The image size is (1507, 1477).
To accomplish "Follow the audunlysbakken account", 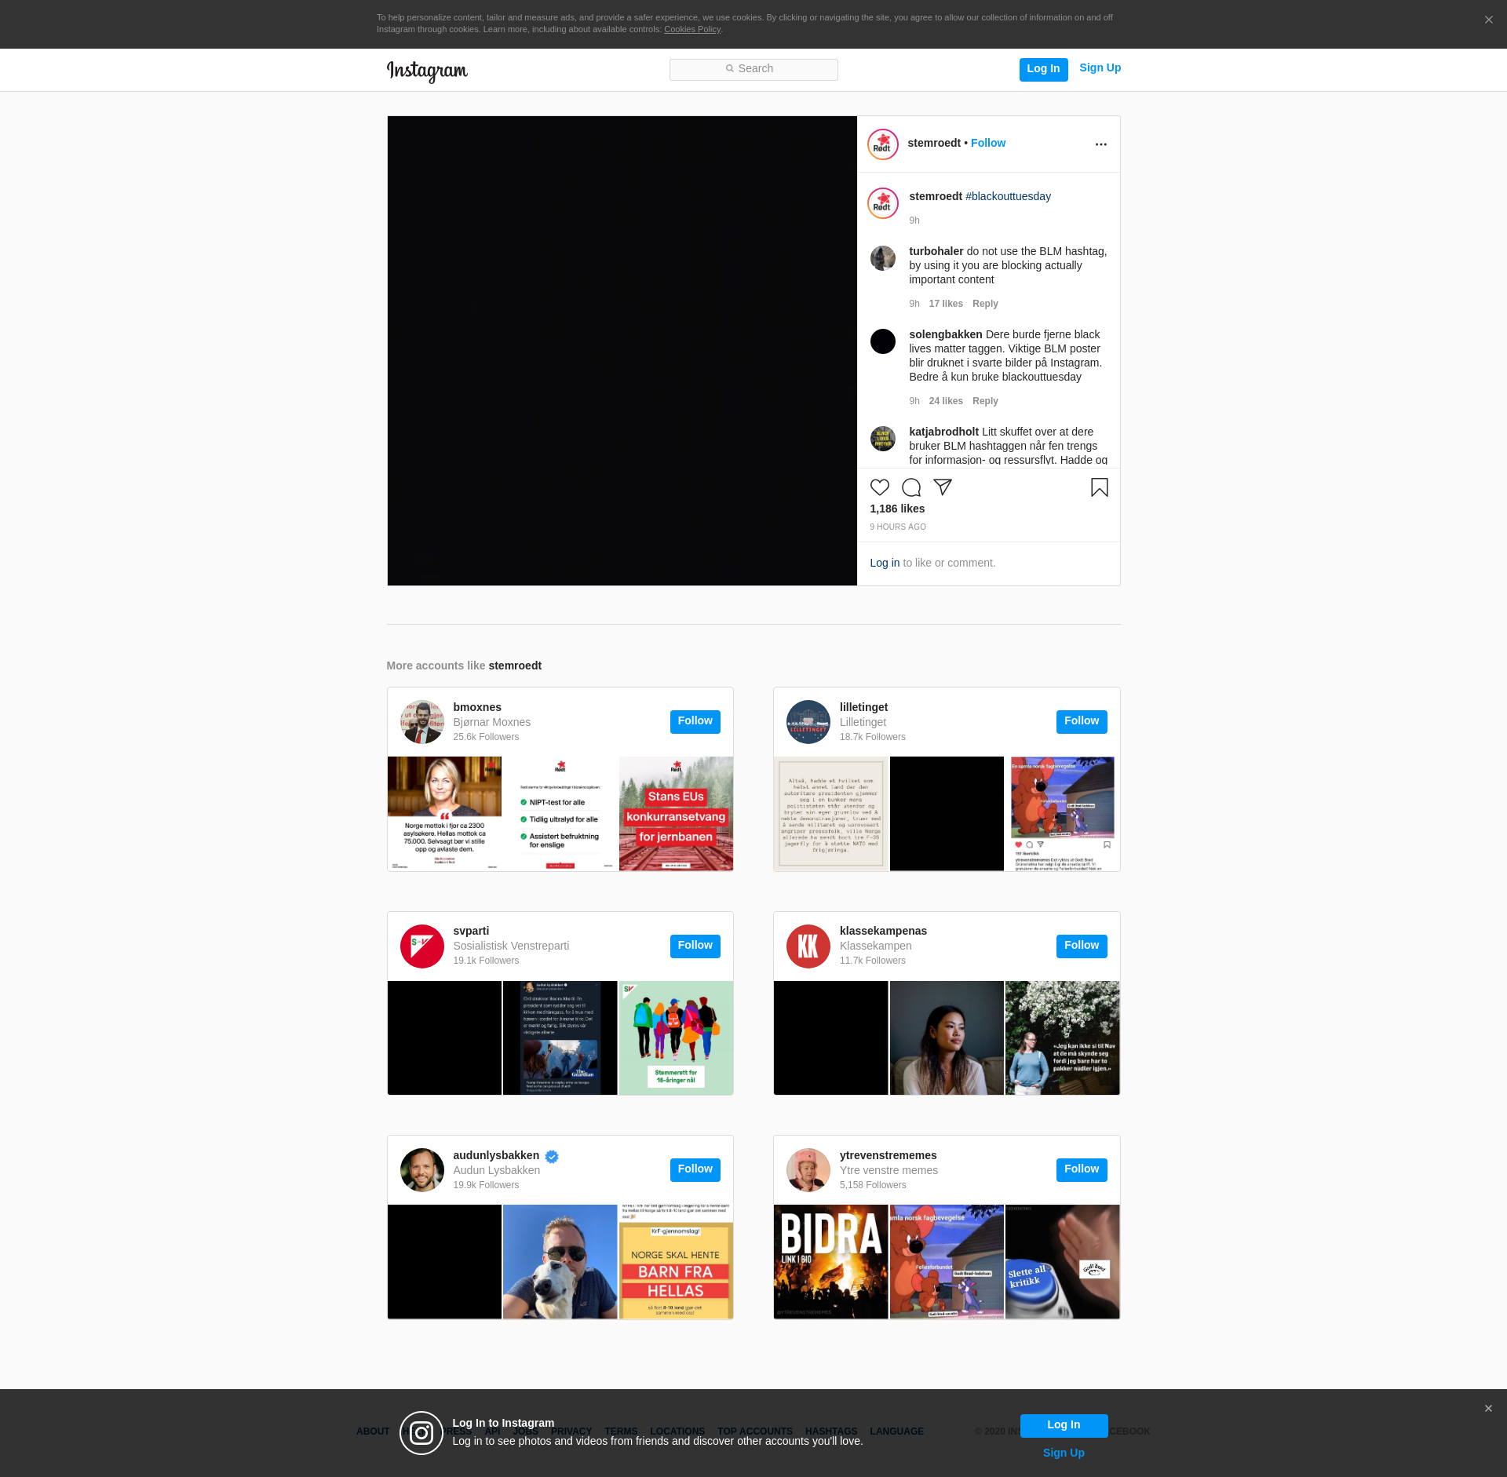I will [695, 1170].
